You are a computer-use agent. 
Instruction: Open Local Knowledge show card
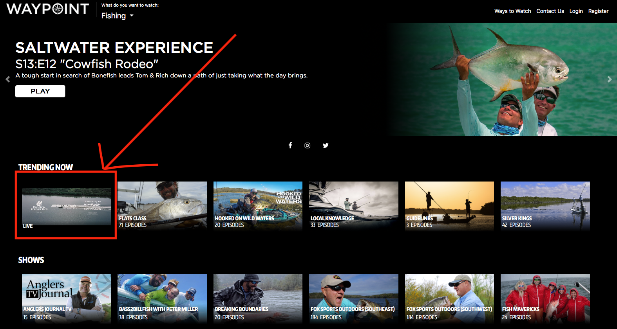click(354, 207)
